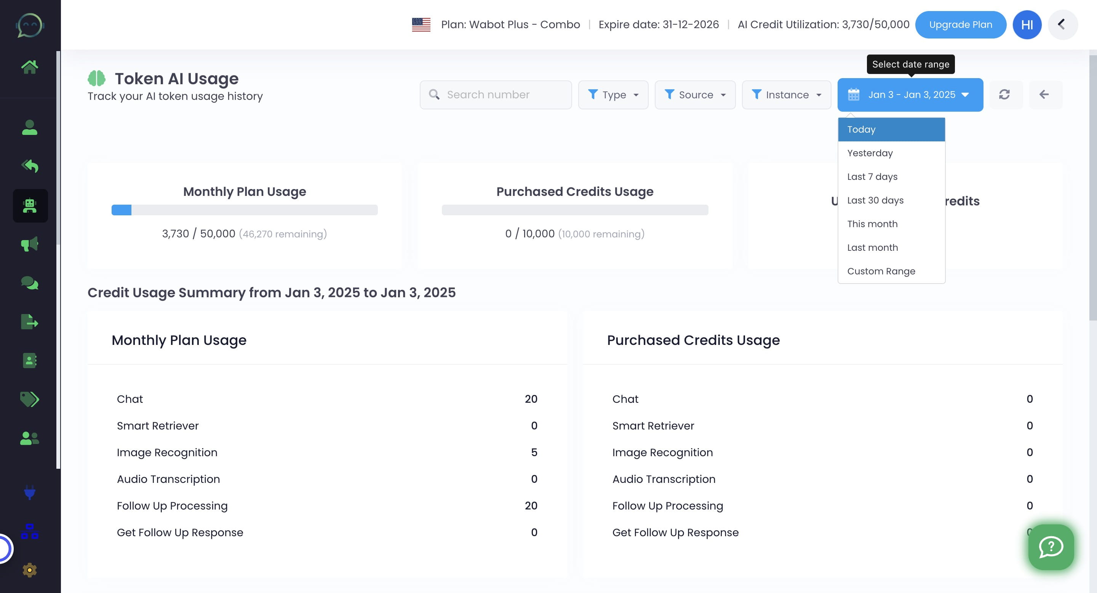Open the green help chat widget
This screenshot has height=593, width=1097.
1051,547
